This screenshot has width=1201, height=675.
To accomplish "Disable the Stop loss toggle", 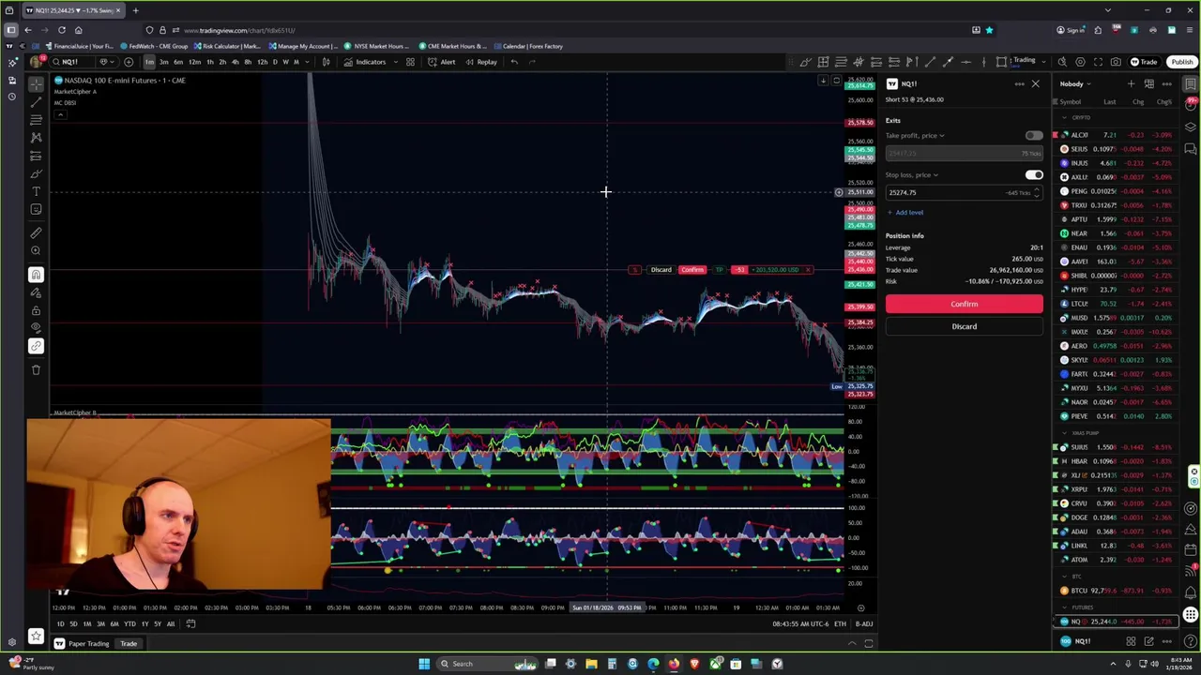I will [1033, 175].
